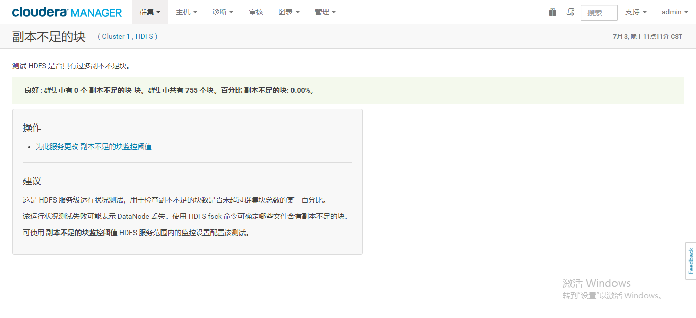
Task: Expand the caret beside 图表
Action: point(297,12)
